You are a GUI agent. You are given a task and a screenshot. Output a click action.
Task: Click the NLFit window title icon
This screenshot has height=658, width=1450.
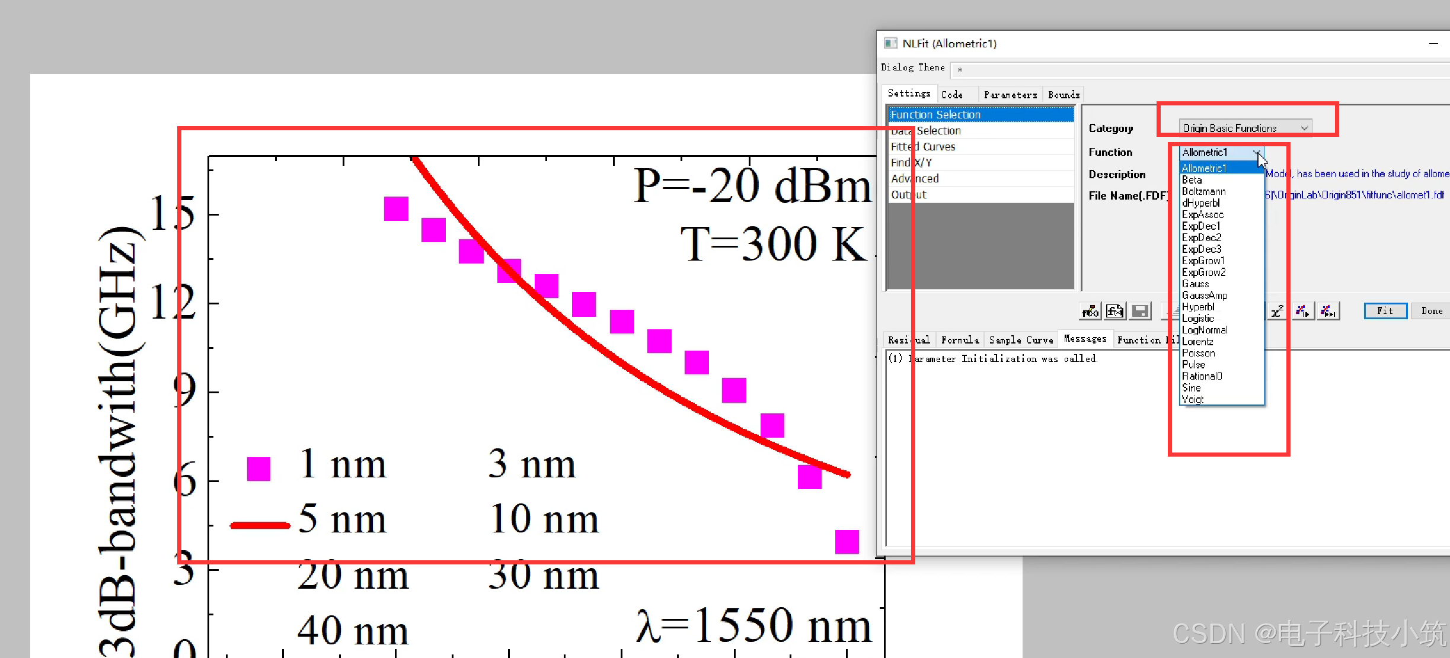(x=890, y=43)
